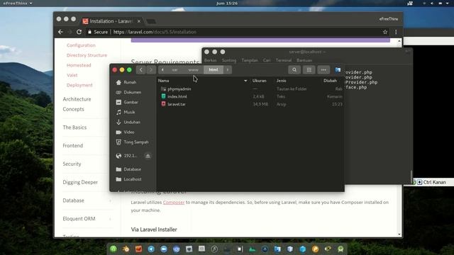The height and width of the screenshot is (255, 454).
Task: Expand Security docs section
Action: [72, 164]
